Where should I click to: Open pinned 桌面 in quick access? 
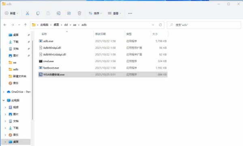[16, 35]
